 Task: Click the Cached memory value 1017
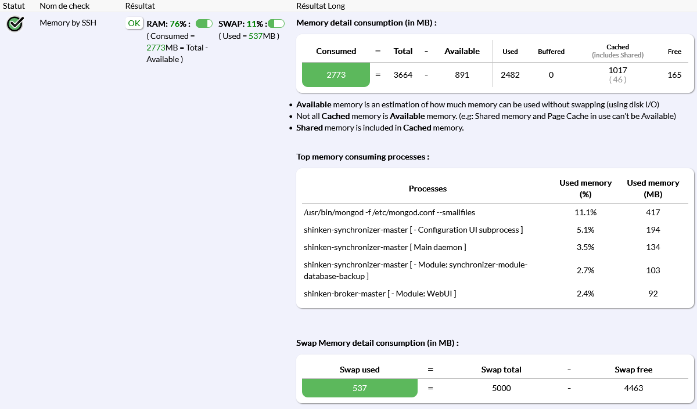[617, 70]
